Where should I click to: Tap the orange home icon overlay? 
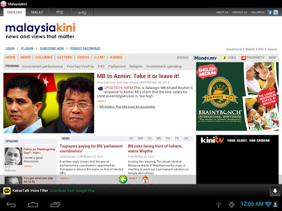click(x=145, y=179)
